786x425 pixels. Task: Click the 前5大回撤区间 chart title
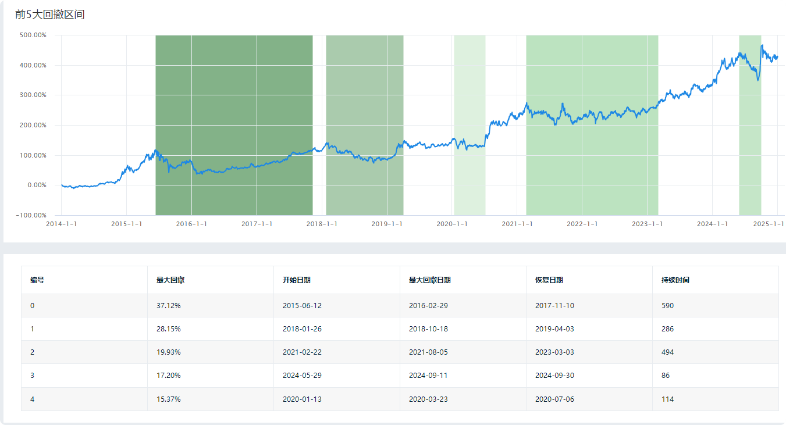(x=50, y=15)
